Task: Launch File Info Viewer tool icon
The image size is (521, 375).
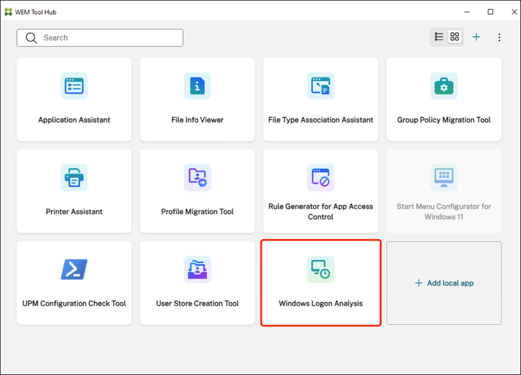Action: (x=197, y=86)
